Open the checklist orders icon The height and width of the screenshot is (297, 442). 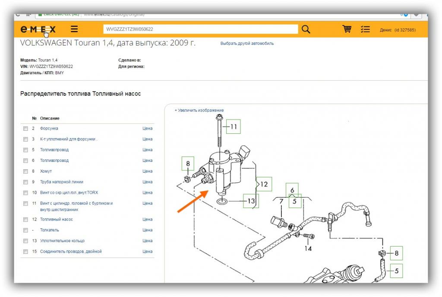tap(365, 29)
